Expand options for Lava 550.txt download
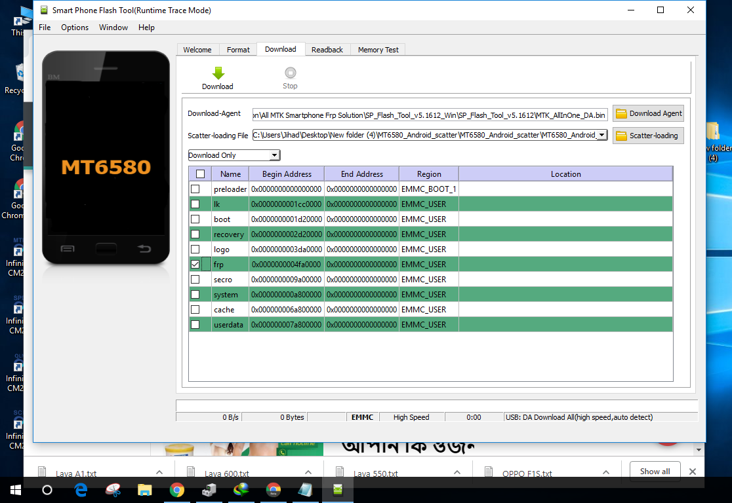The width and height of the screenshot is (732, 503). tap(457, 472)
